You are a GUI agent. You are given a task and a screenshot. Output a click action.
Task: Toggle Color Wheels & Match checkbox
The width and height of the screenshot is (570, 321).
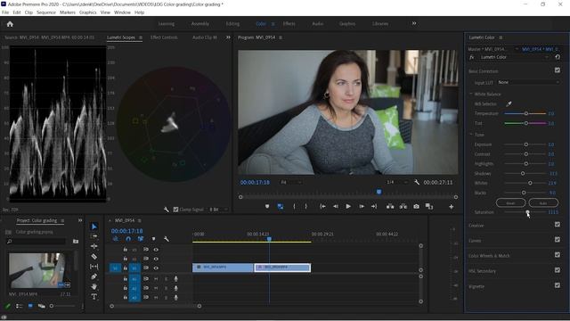[558, 255]
